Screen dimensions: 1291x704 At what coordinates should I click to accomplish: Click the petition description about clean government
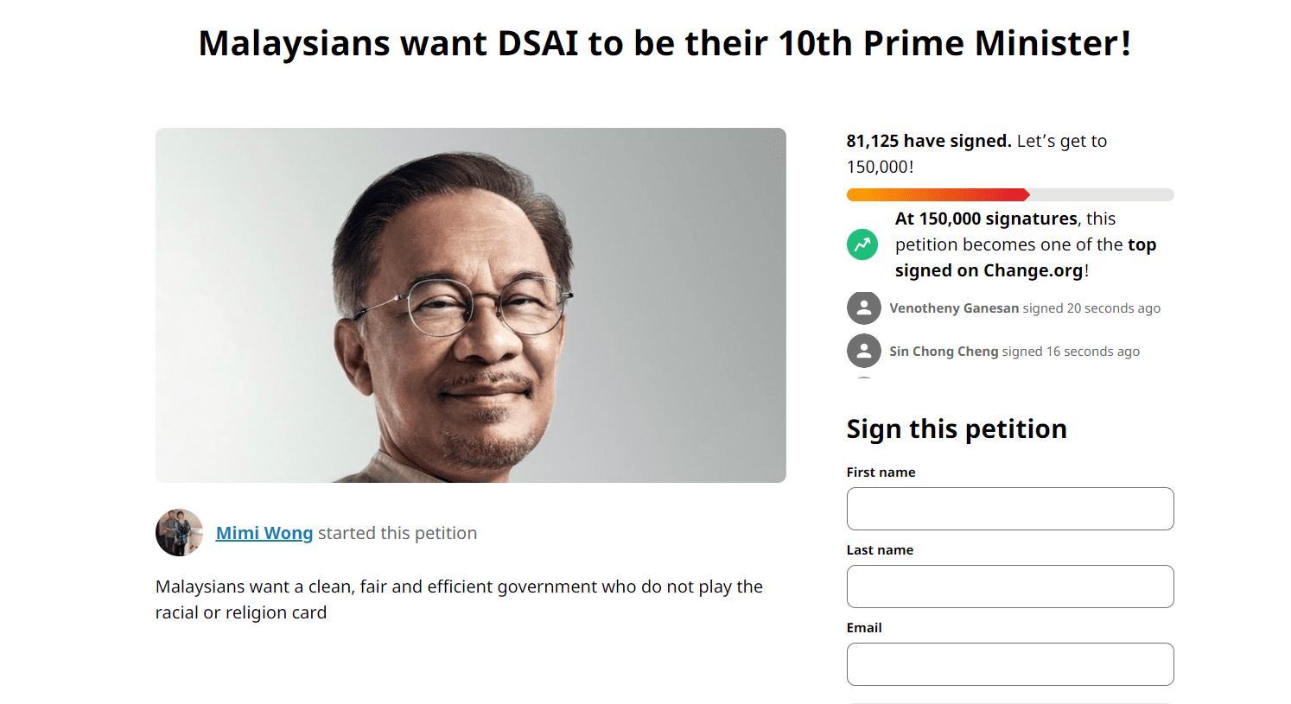coord(458,599)
